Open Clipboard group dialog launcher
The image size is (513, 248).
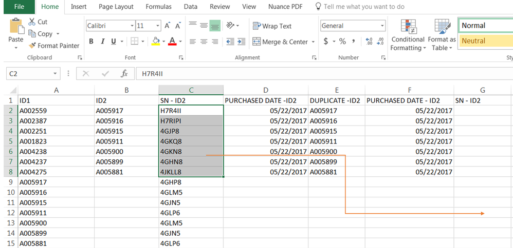click(80, 58)
